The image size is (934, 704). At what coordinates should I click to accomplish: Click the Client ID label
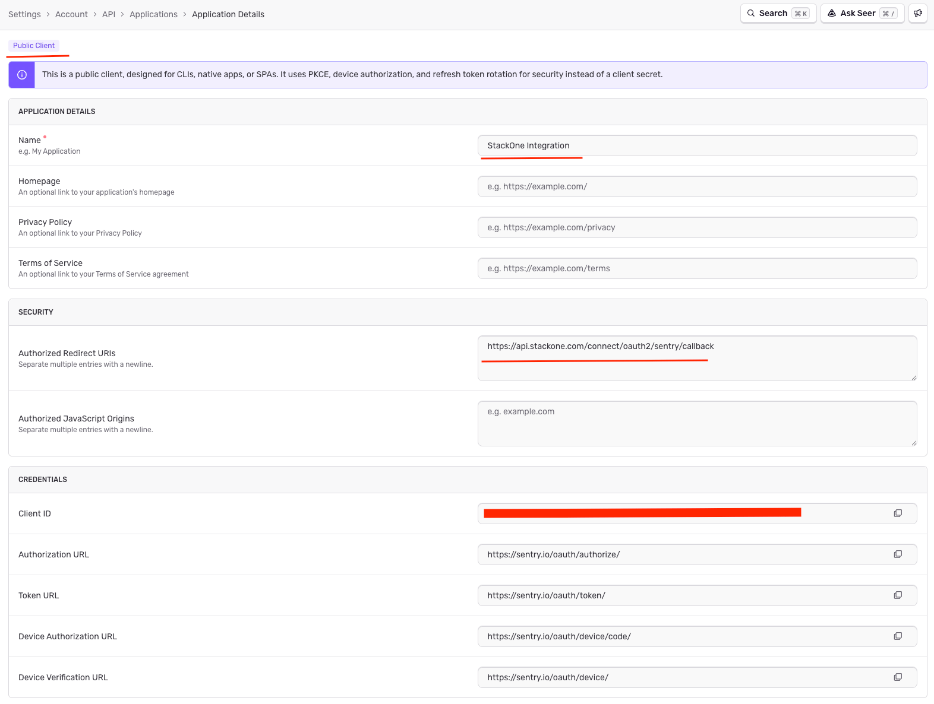pyautogui.click(x=34, y=513)
